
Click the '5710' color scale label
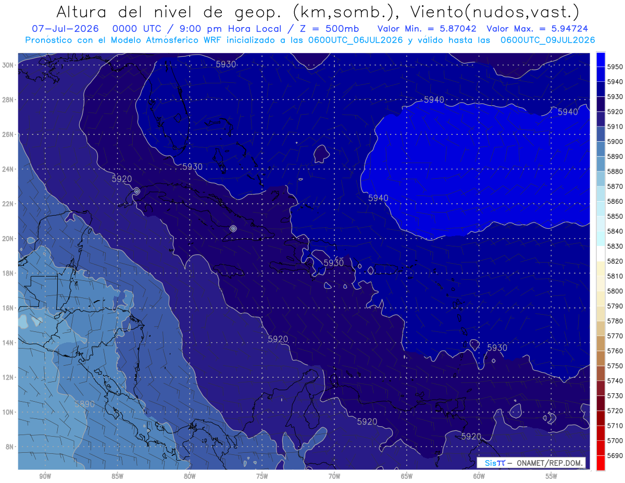pos(615,425)
